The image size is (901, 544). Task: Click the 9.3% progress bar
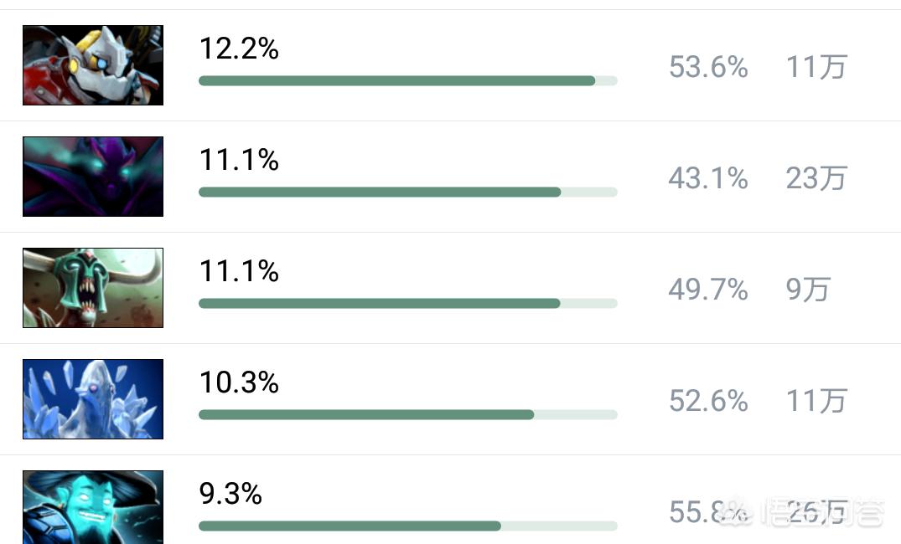tap(408, 526)
